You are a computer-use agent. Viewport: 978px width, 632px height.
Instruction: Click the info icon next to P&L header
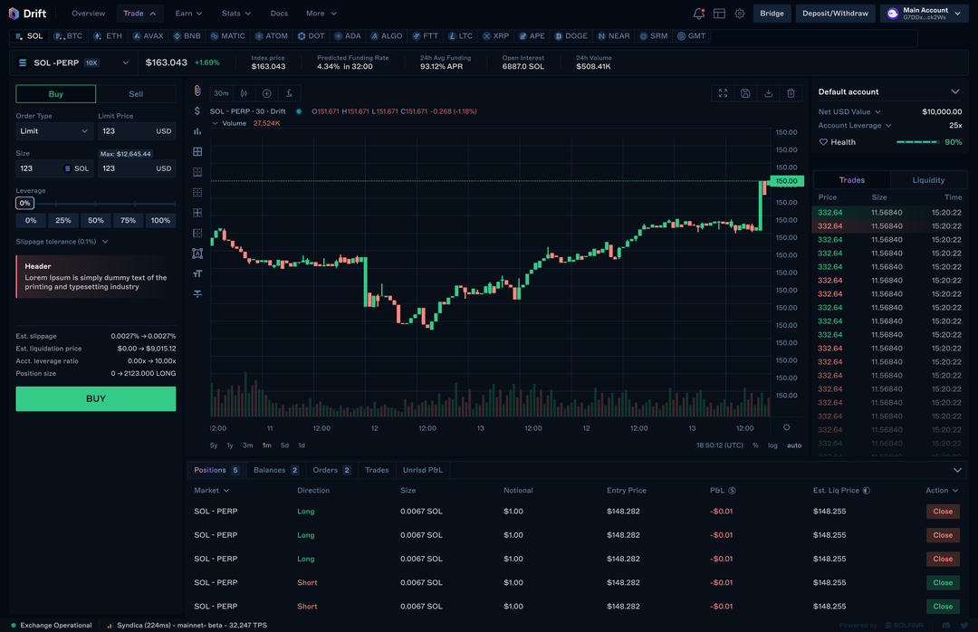(x=733, y=491)
